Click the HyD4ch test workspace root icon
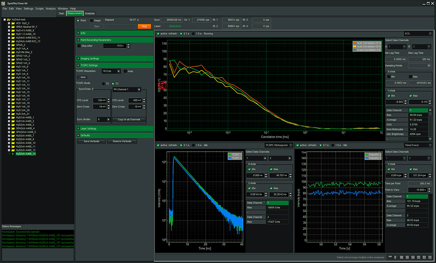The width and height of the screenshot is (436, 263). pyautogui.click(x=9, y=20)
